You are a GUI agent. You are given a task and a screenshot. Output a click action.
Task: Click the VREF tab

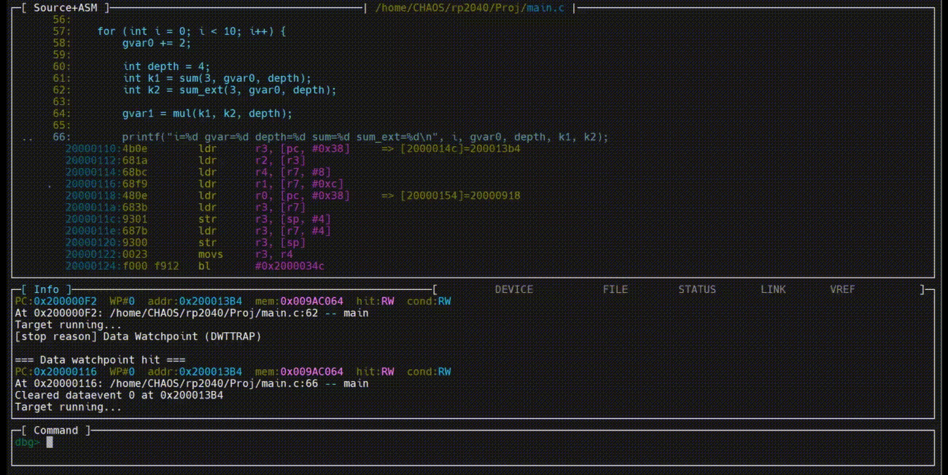(x=842, y=289)
